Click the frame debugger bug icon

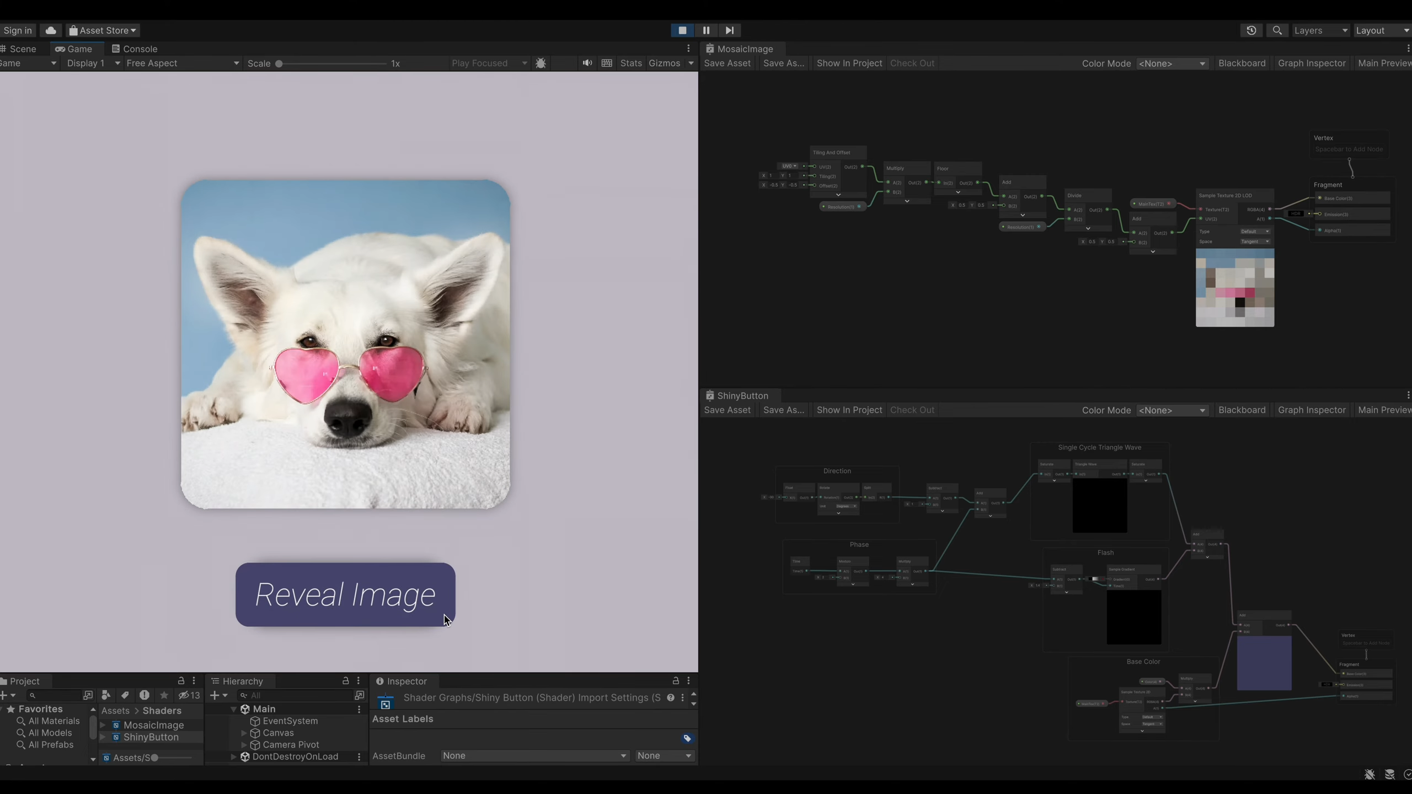541,63
